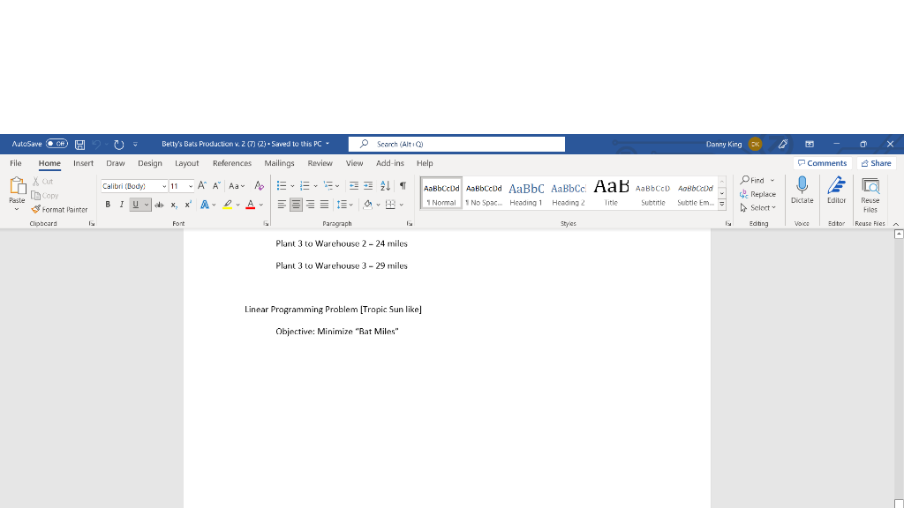
Task: Open the Comments pane
Action: pyautogui.click(x=822, y=163)
